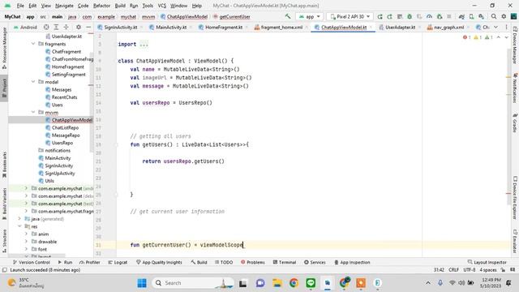Expand the font resource folder
The height and width of the screenshot is (292, 519).
26,249
